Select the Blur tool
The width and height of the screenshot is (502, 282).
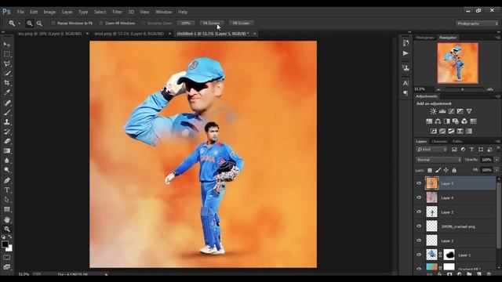(x=7, y=160)
